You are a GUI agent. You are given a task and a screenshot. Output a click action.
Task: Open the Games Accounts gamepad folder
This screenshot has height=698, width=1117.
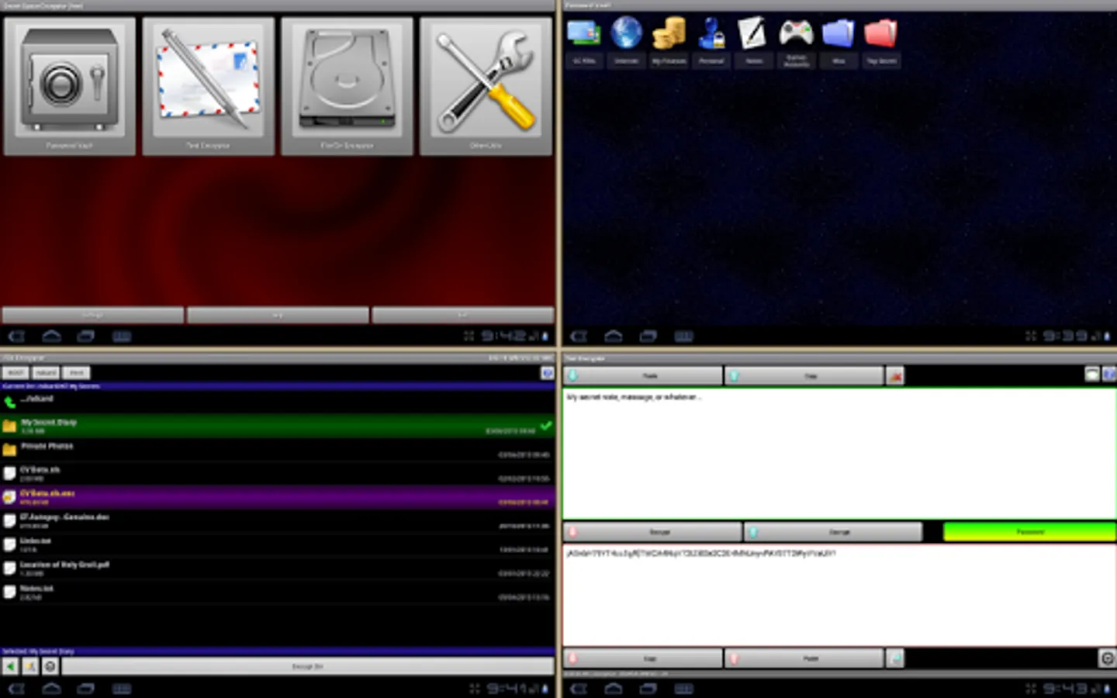(x=796, y=34)
